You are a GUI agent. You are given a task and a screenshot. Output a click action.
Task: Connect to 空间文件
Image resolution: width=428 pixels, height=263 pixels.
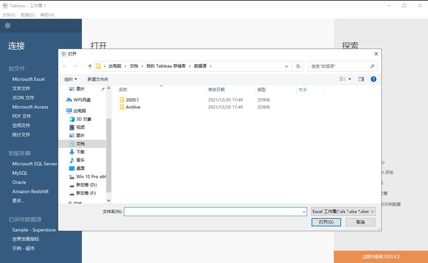click(x=21, y=125)
